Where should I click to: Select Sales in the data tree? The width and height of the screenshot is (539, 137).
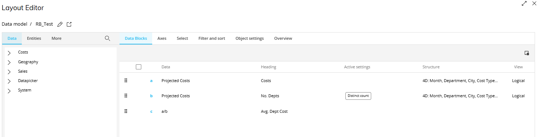pyautogui.click(x=23, y=71)
